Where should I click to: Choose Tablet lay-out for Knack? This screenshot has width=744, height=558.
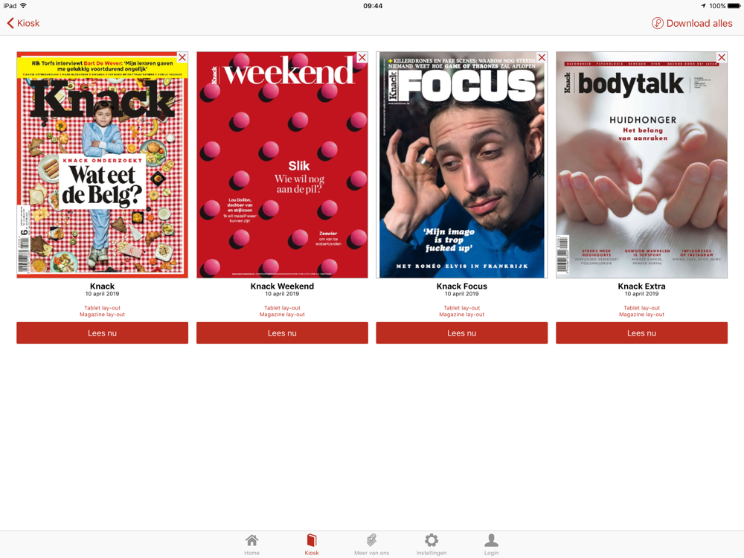pos(103,308)
